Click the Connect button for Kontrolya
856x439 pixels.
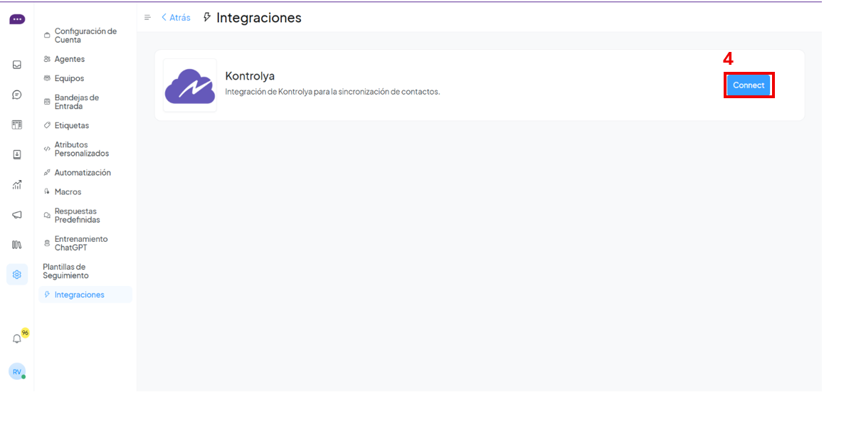749,85
